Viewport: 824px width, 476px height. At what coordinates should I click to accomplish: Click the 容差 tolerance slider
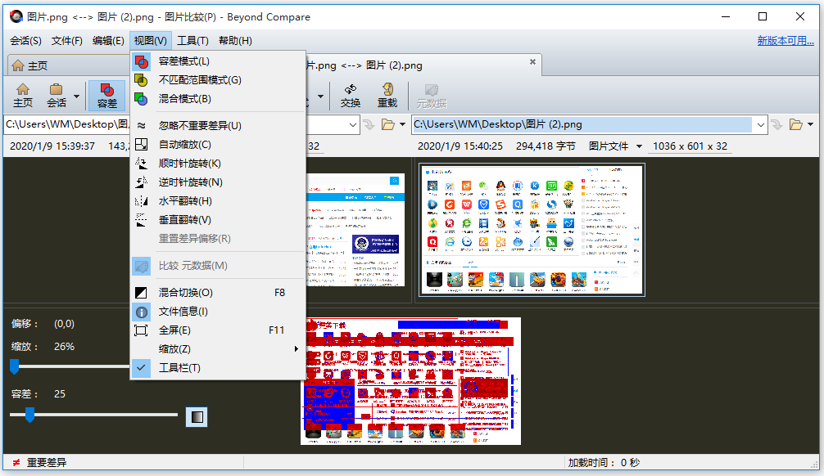pos(30,416)
